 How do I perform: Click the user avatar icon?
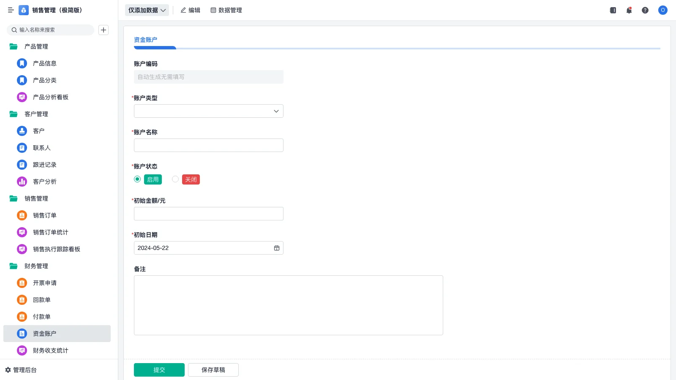point(662,10)
